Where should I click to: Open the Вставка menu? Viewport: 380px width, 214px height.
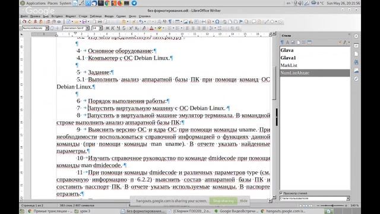57,16
